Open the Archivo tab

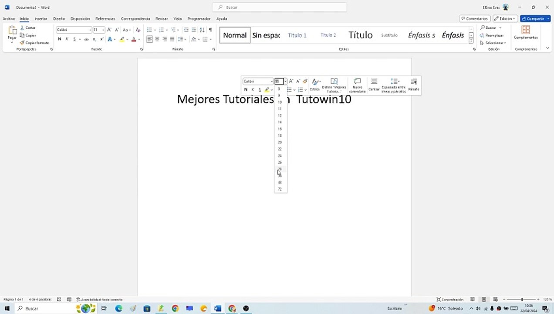(9, 19)
